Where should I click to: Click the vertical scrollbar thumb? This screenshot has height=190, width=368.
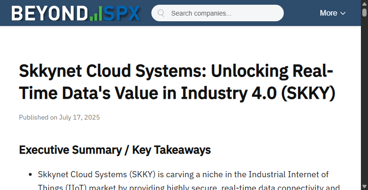365,12
